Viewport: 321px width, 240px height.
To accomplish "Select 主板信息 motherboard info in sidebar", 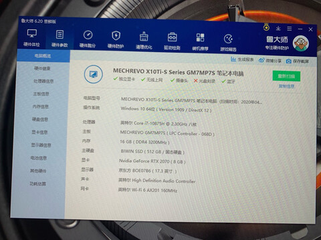I will [x=41, y=94].
